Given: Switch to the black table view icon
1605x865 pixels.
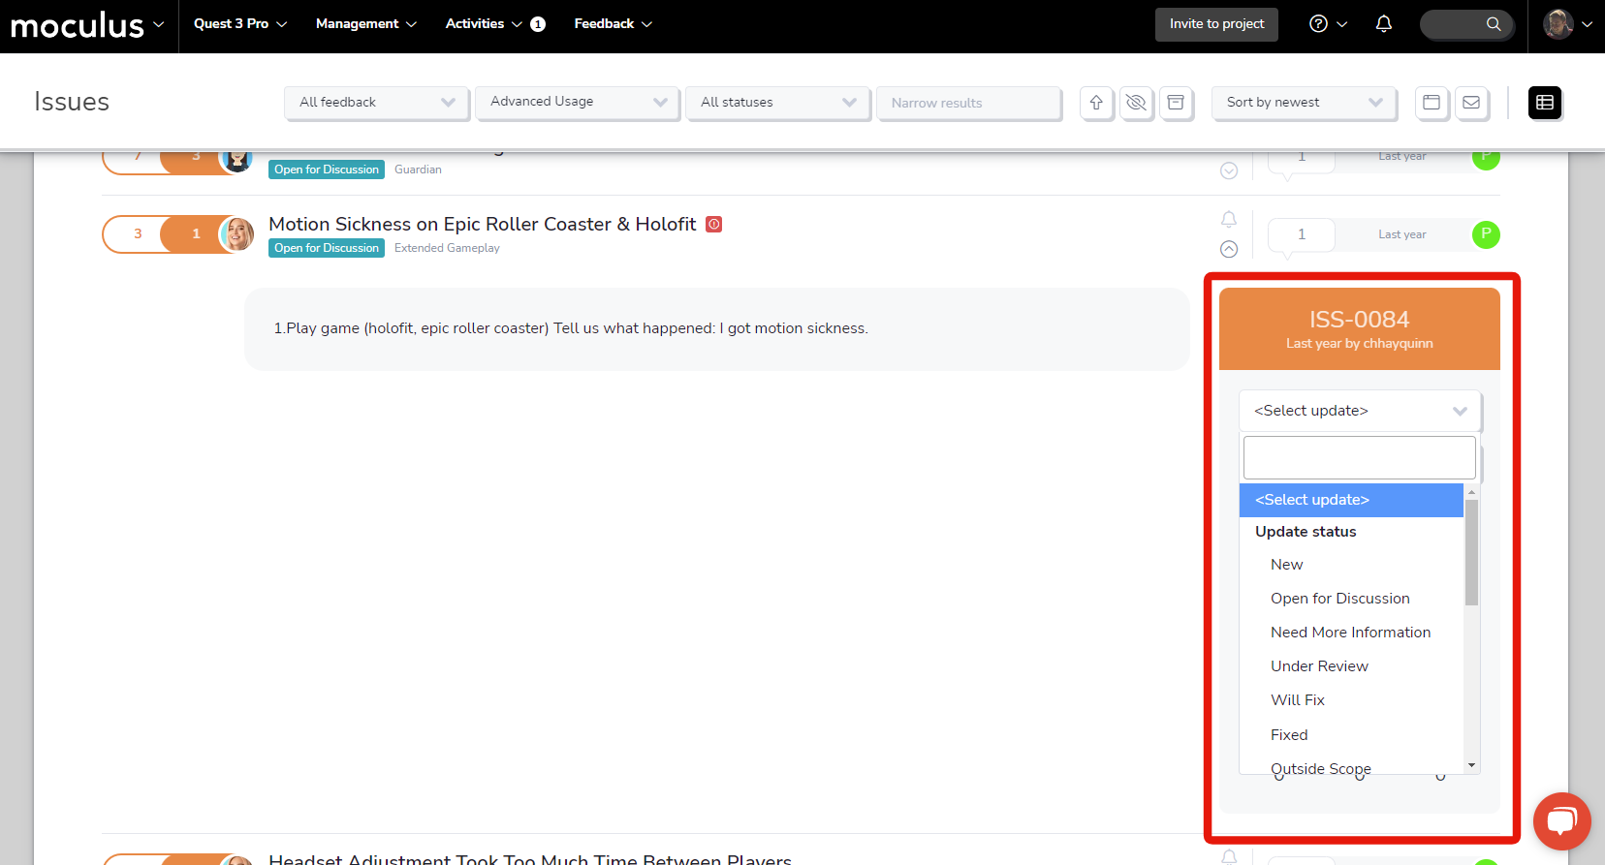Looking at the screenshot, I should coord(1545,103).
